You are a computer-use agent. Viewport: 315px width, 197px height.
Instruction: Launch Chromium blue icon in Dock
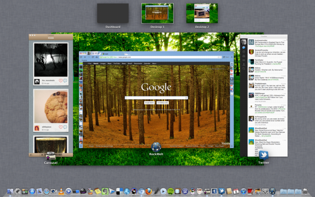[141, 191]
